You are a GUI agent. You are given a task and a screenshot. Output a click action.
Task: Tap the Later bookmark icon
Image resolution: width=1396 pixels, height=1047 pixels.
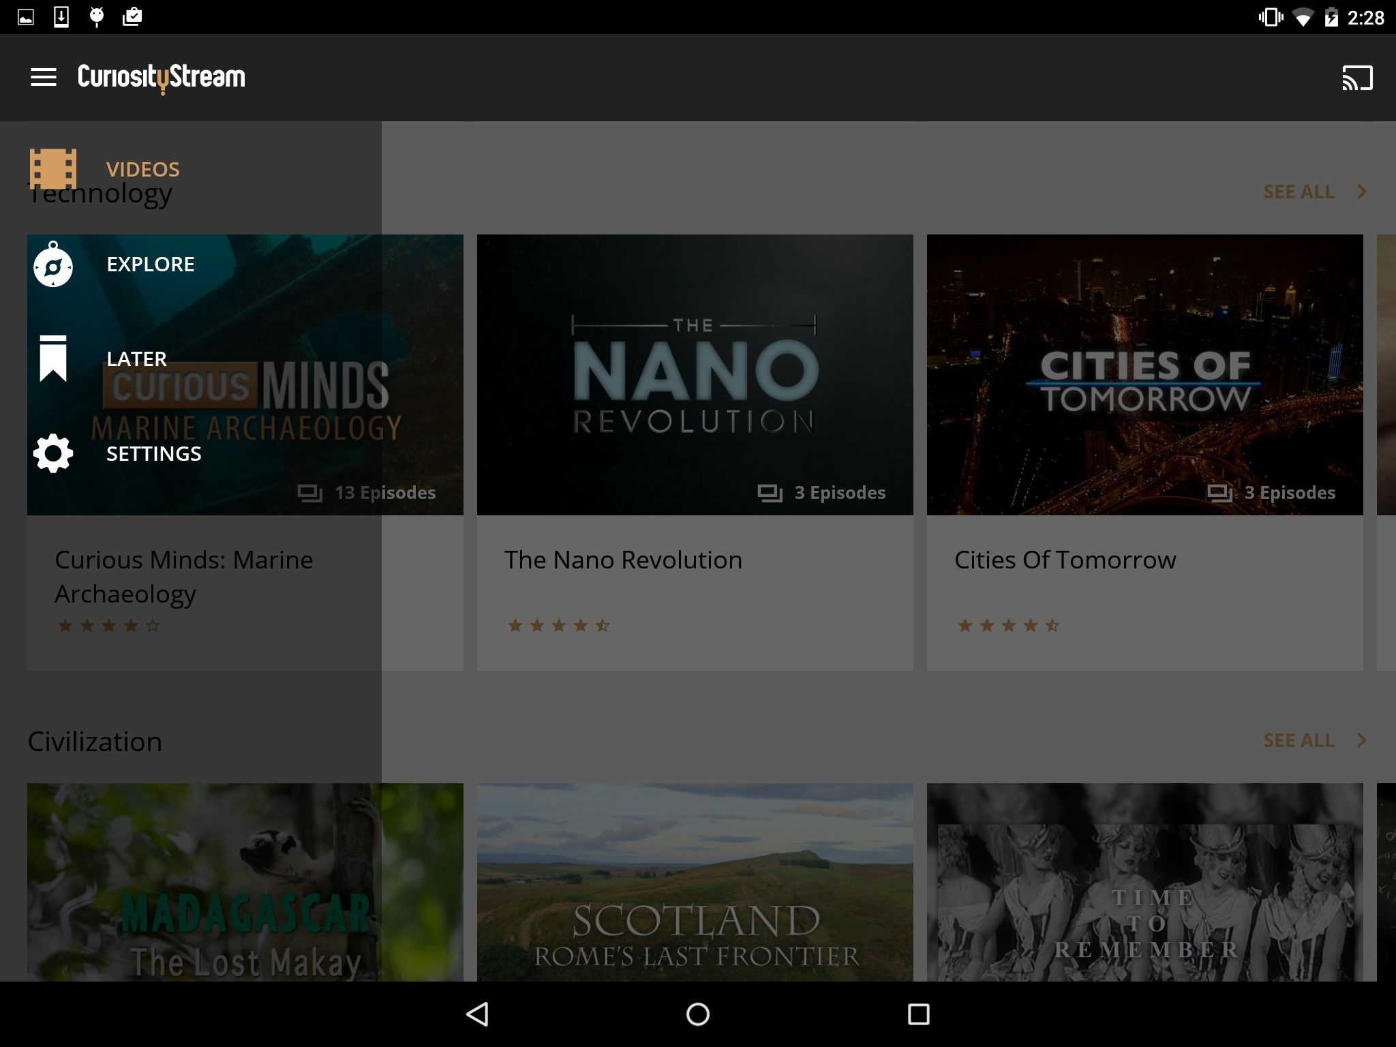(53, 359)
